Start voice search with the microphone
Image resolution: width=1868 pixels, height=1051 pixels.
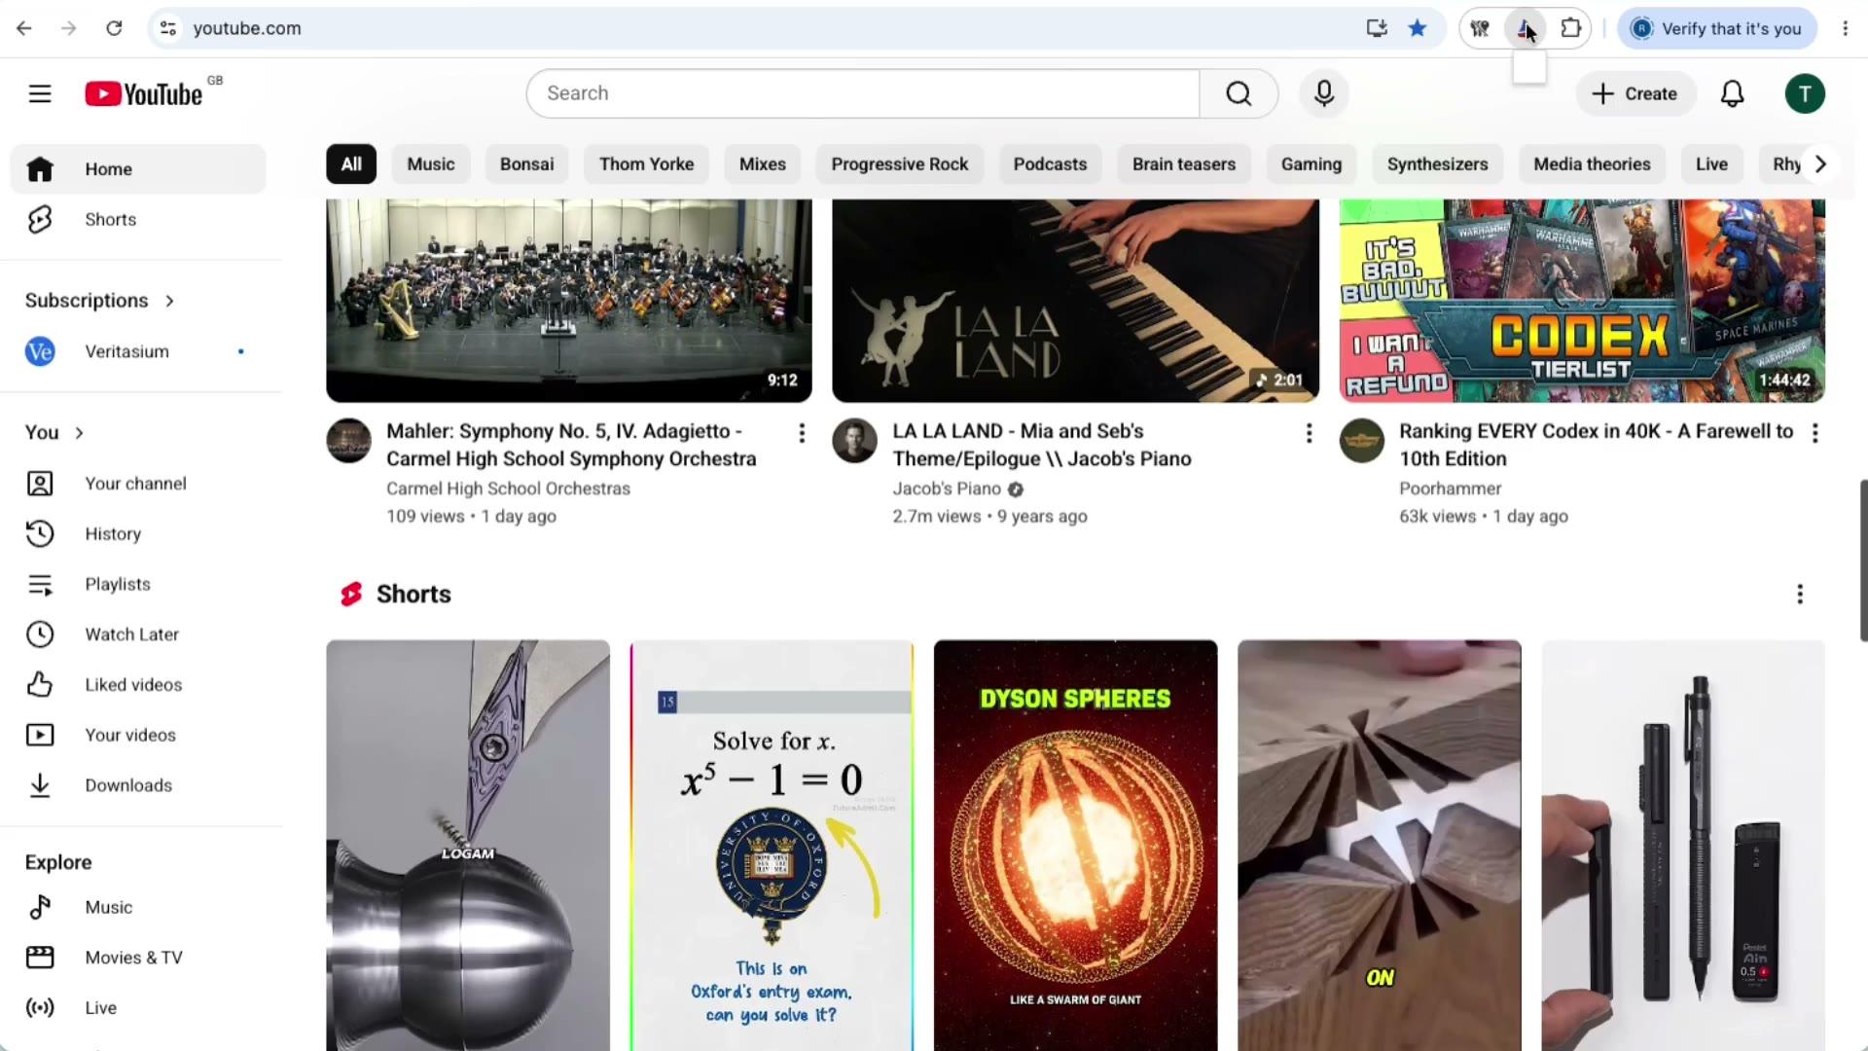1324,93
